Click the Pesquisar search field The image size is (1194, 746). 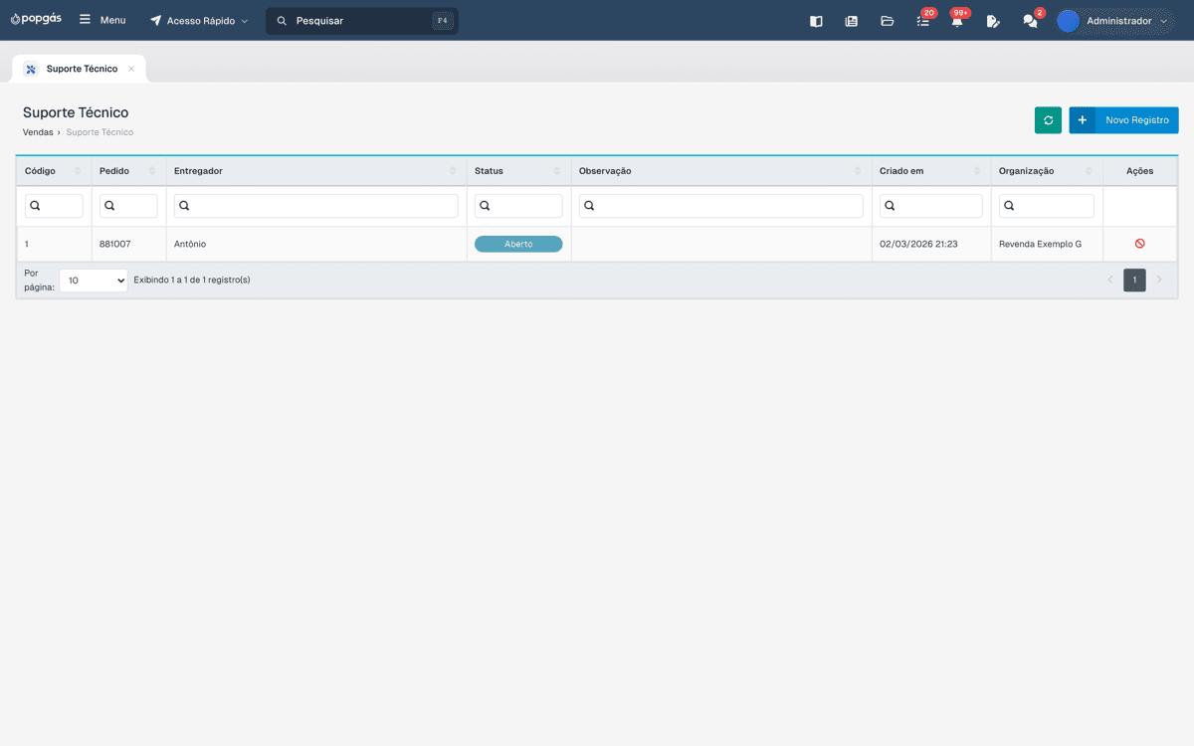pyautogui.click(x=362, y=21)
